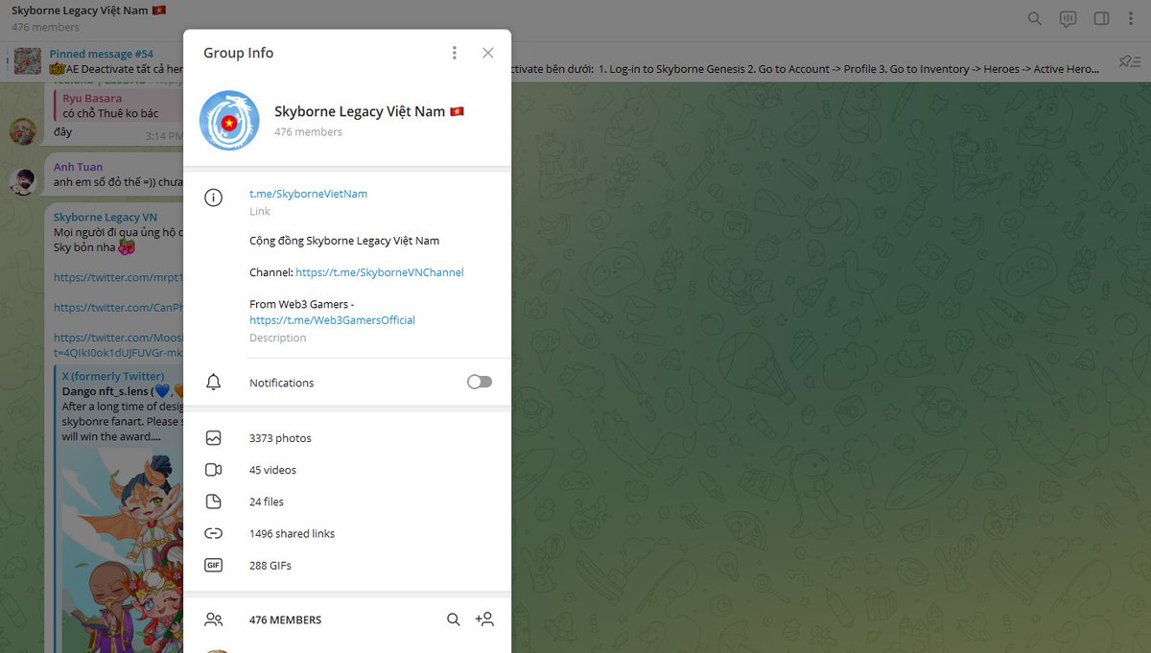Click the 476 MEMBERS heading
Image resolution: width=1151 pixels, height=653 pixels.
[x=285, y=620]
